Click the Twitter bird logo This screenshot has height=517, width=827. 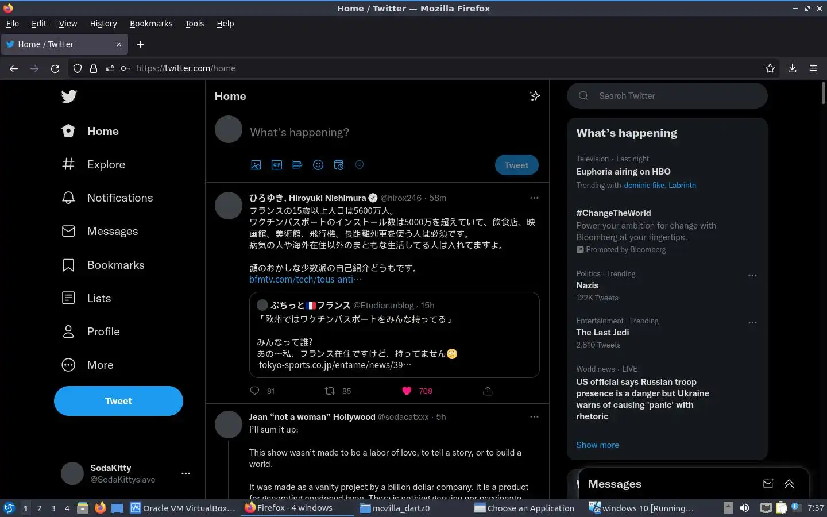tap(69, 96)
